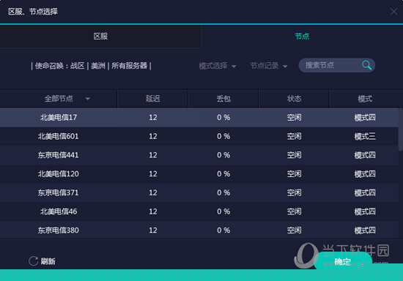Select node 北美电信601

pos(199,136)
